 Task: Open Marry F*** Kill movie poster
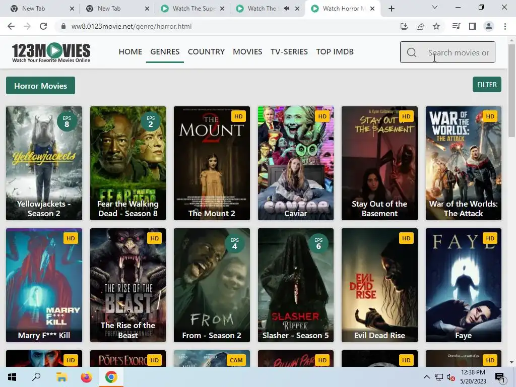tap(44, 285)
